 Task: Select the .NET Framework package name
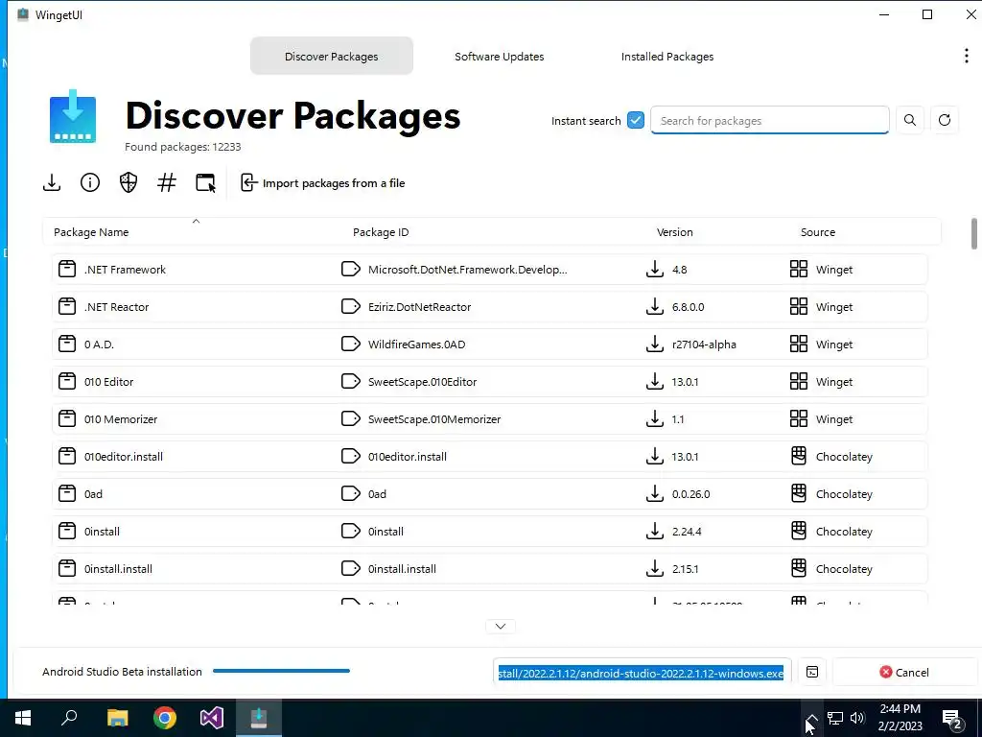click(x=126, y=270)
